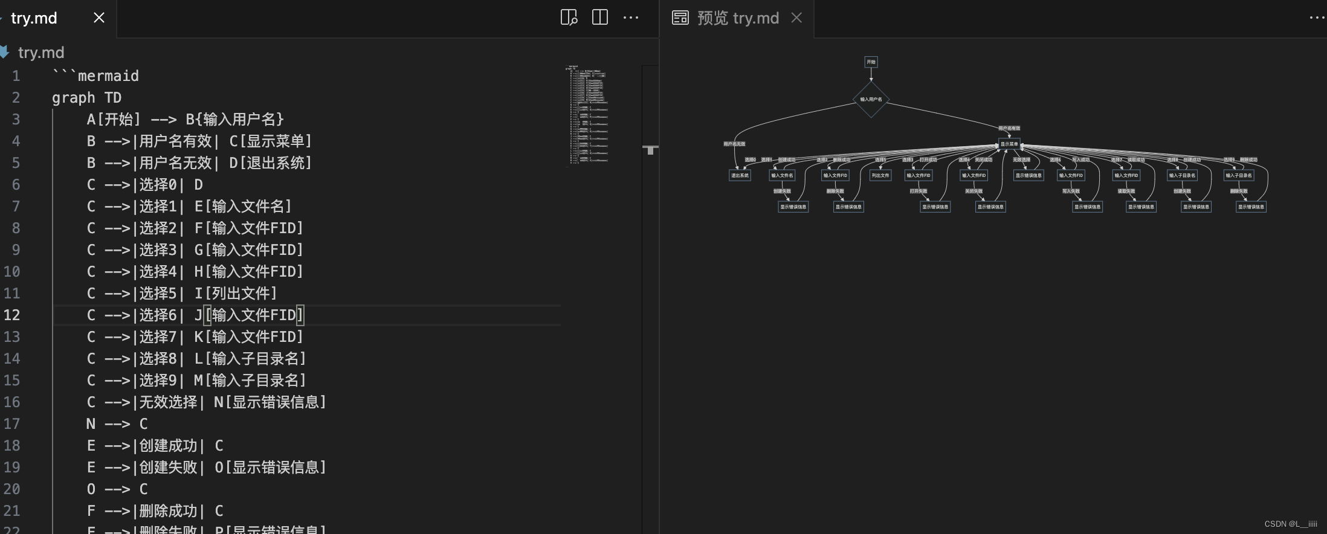Click the 显示菜单 node in preview diagram

coord(1009,144)
